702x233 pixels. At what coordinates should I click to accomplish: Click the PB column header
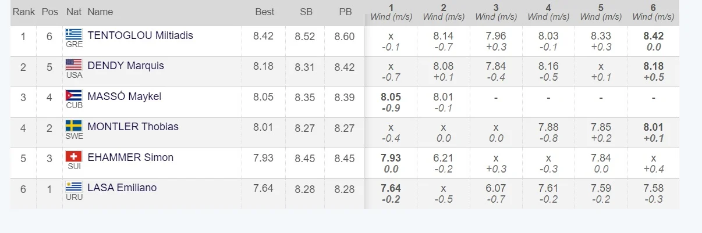click(345, 12)
